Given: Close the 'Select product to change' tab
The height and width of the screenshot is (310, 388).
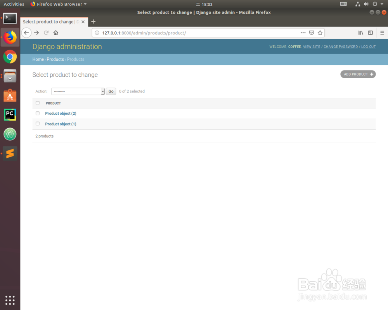Looking at the screenshot, I should click(x=83, y=22).
